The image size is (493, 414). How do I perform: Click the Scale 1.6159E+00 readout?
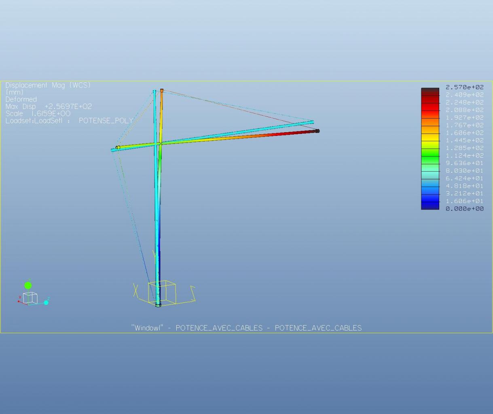[x=38, y=114]
